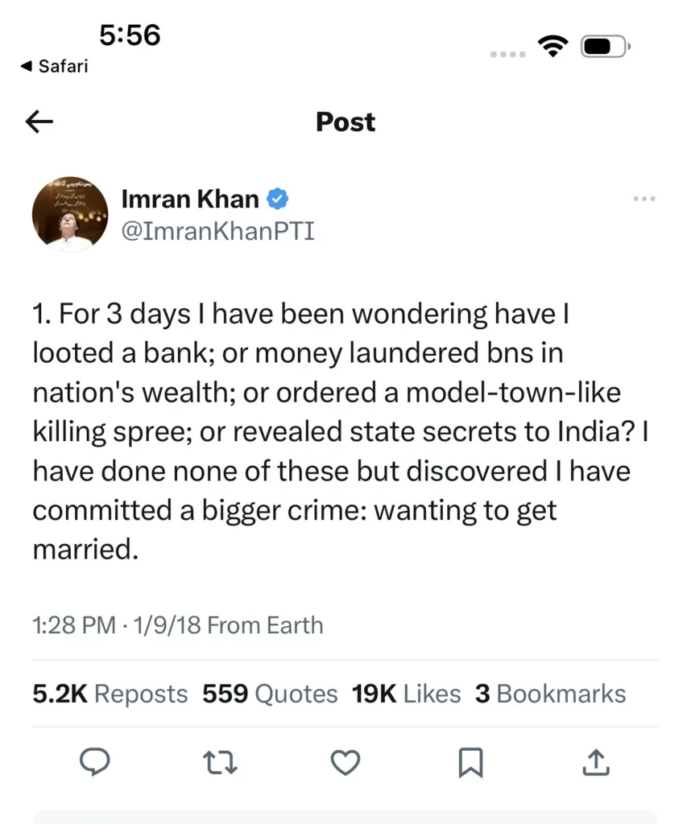691x824 pixels.
Task: Click the repost arrows icon
Action: point(220,763)
